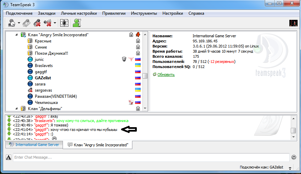The width and height of the screenshot is (301, 174).
Task: Click channel tree scrollbar down arrow
Action: tap(145, 108)
